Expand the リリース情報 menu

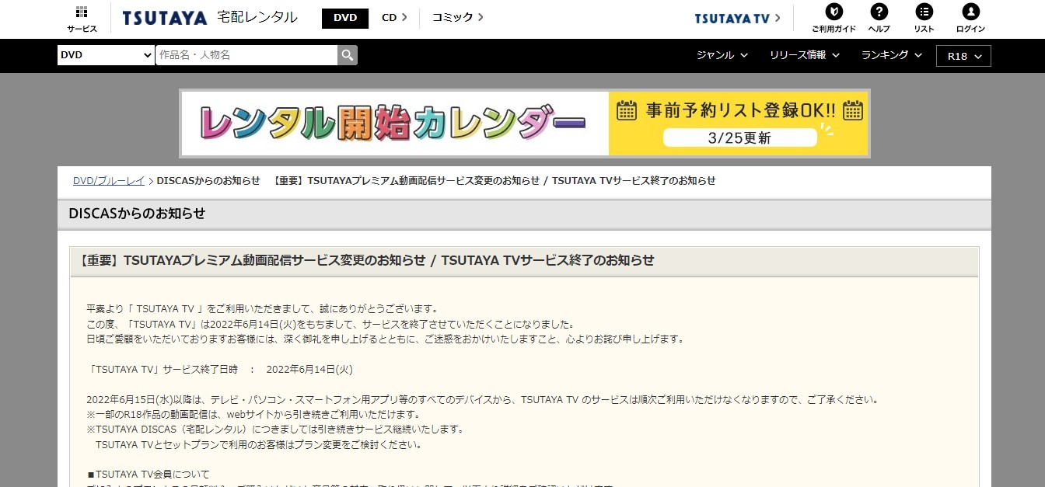pyautogui.click(x=805, y=55)
